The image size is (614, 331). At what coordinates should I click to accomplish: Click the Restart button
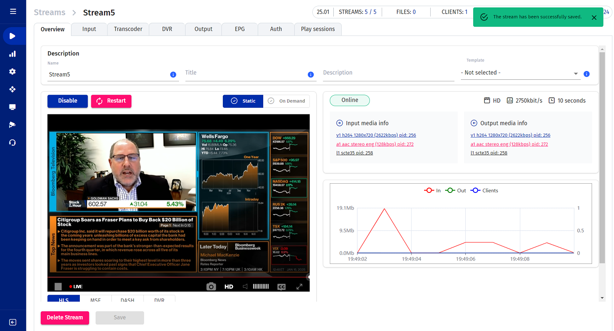pyautogui.click(x=111, y=101)
